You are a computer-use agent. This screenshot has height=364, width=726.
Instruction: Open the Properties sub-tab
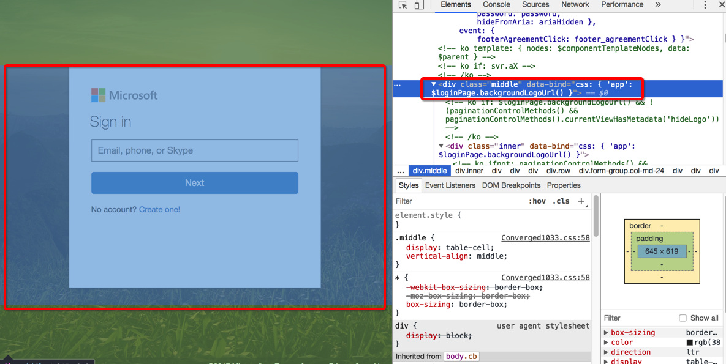[564, 185]
